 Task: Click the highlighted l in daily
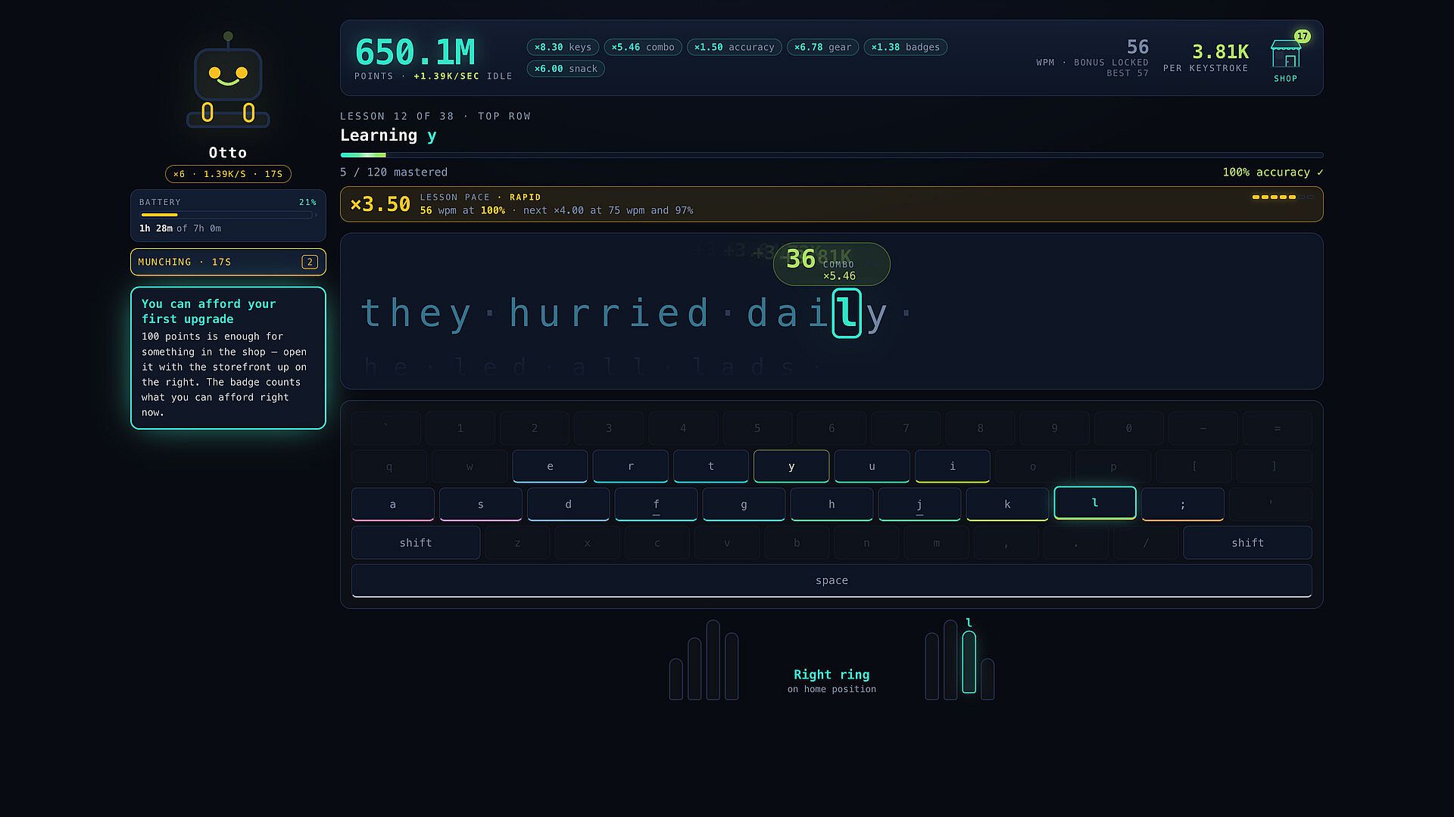pos(847,313)
